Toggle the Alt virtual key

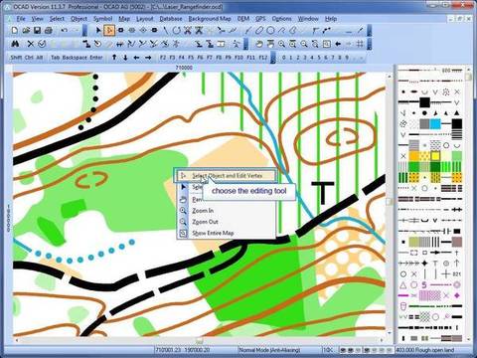coord(40,58)
